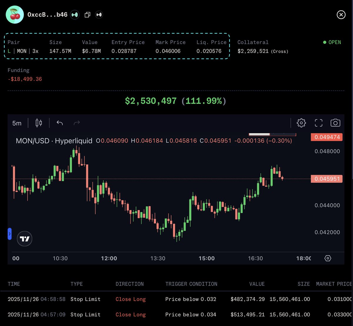Click the TIME column header
353x326 pixels.
14,284
